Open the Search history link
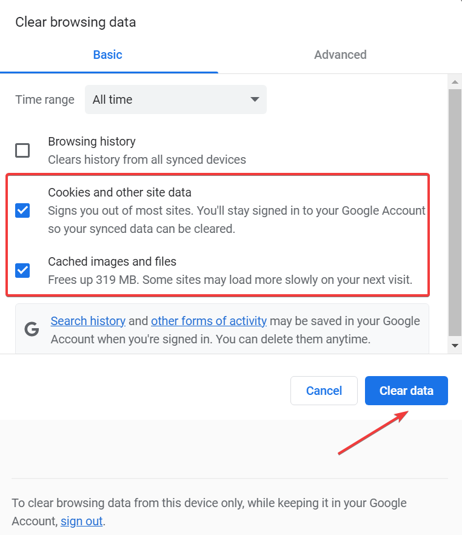462x535 pixels. pos(88,321)
